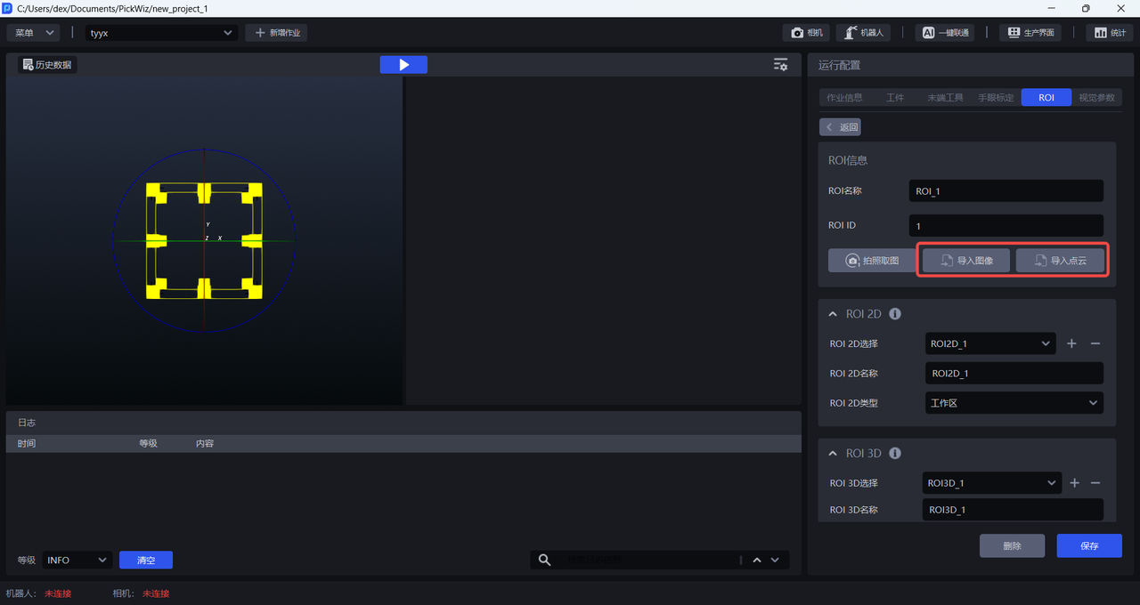This screenshot has height=605, width=1140.
Task: Remove the ROI 3D with minus
Action: [x=1095, y=483]
